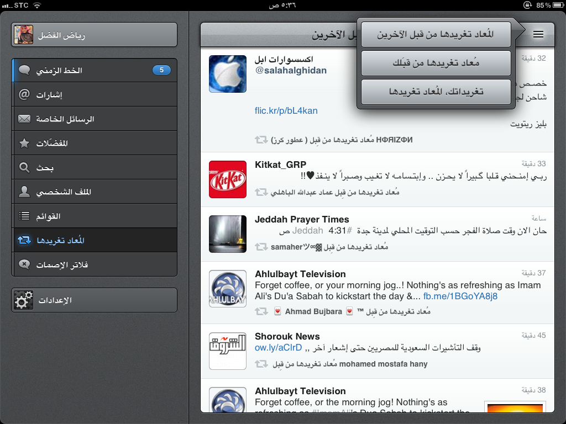Image resolution: width=566 pixels, height=424 pixels.
Task: Open the timeline speech bubble icon
Action: pos(24,70)
